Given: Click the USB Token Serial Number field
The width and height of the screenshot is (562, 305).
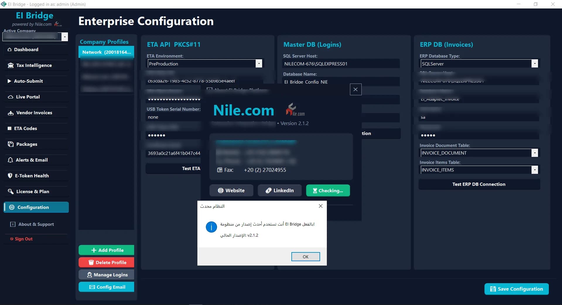Looking at the screenshot, I should [x=173, y=117].
